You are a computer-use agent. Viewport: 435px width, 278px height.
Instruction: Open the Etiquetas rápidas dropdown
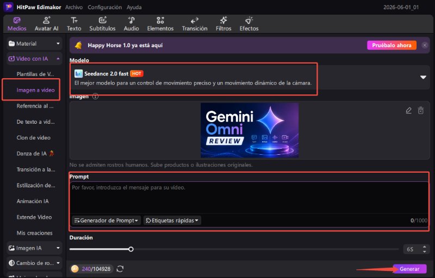[x=172, y=220]
